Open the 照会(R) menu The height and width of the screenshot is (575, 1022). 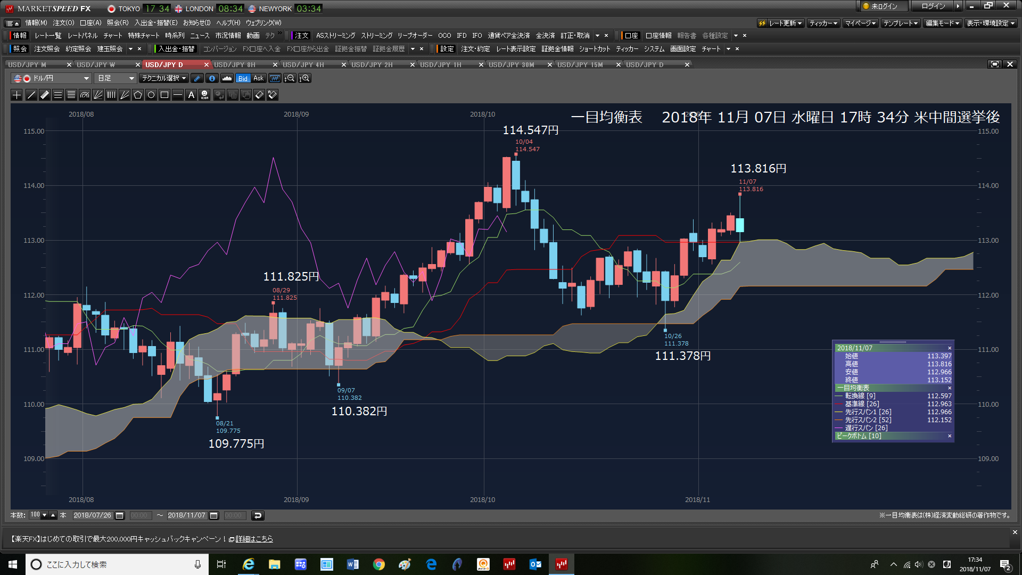tap(118, 23)
